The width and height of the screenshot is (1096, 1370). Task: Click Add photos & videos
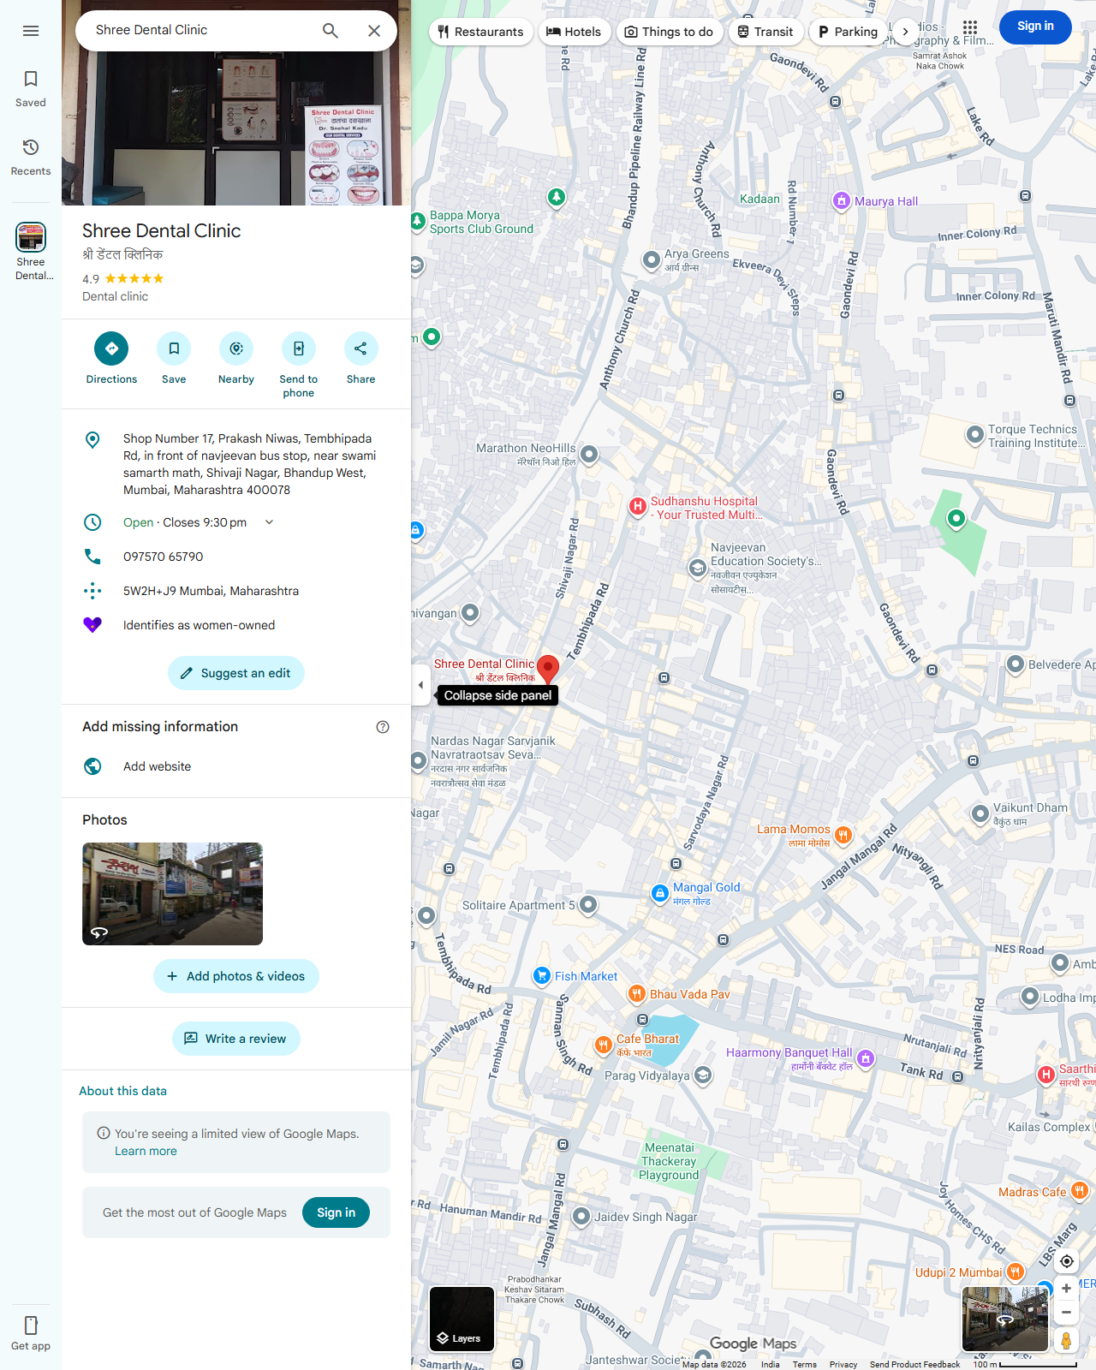(x=236, y=976)
